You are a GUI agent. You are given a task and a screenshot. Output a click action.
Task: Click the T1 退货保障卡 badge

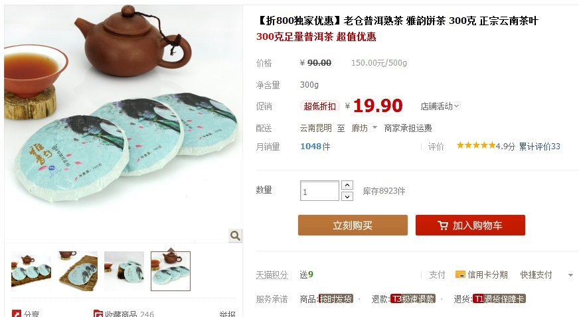499,299
